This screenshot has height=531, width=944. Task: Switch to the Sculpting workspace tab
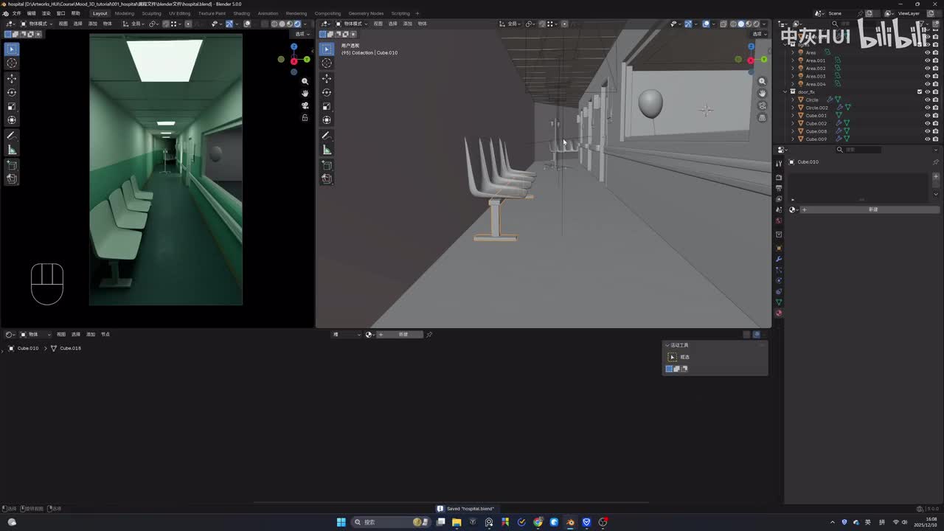(x=152, y=13)
